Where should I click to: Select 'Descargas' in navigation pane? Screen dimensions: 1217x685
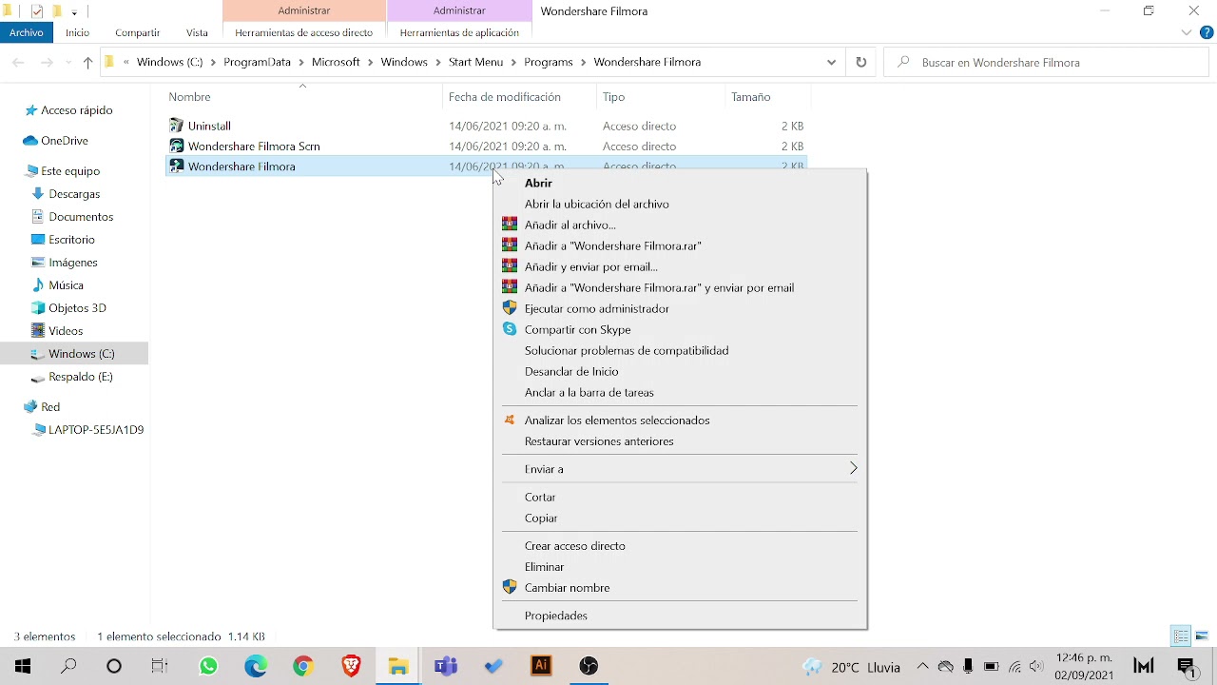pyautogui.click(x=74, y=194)
